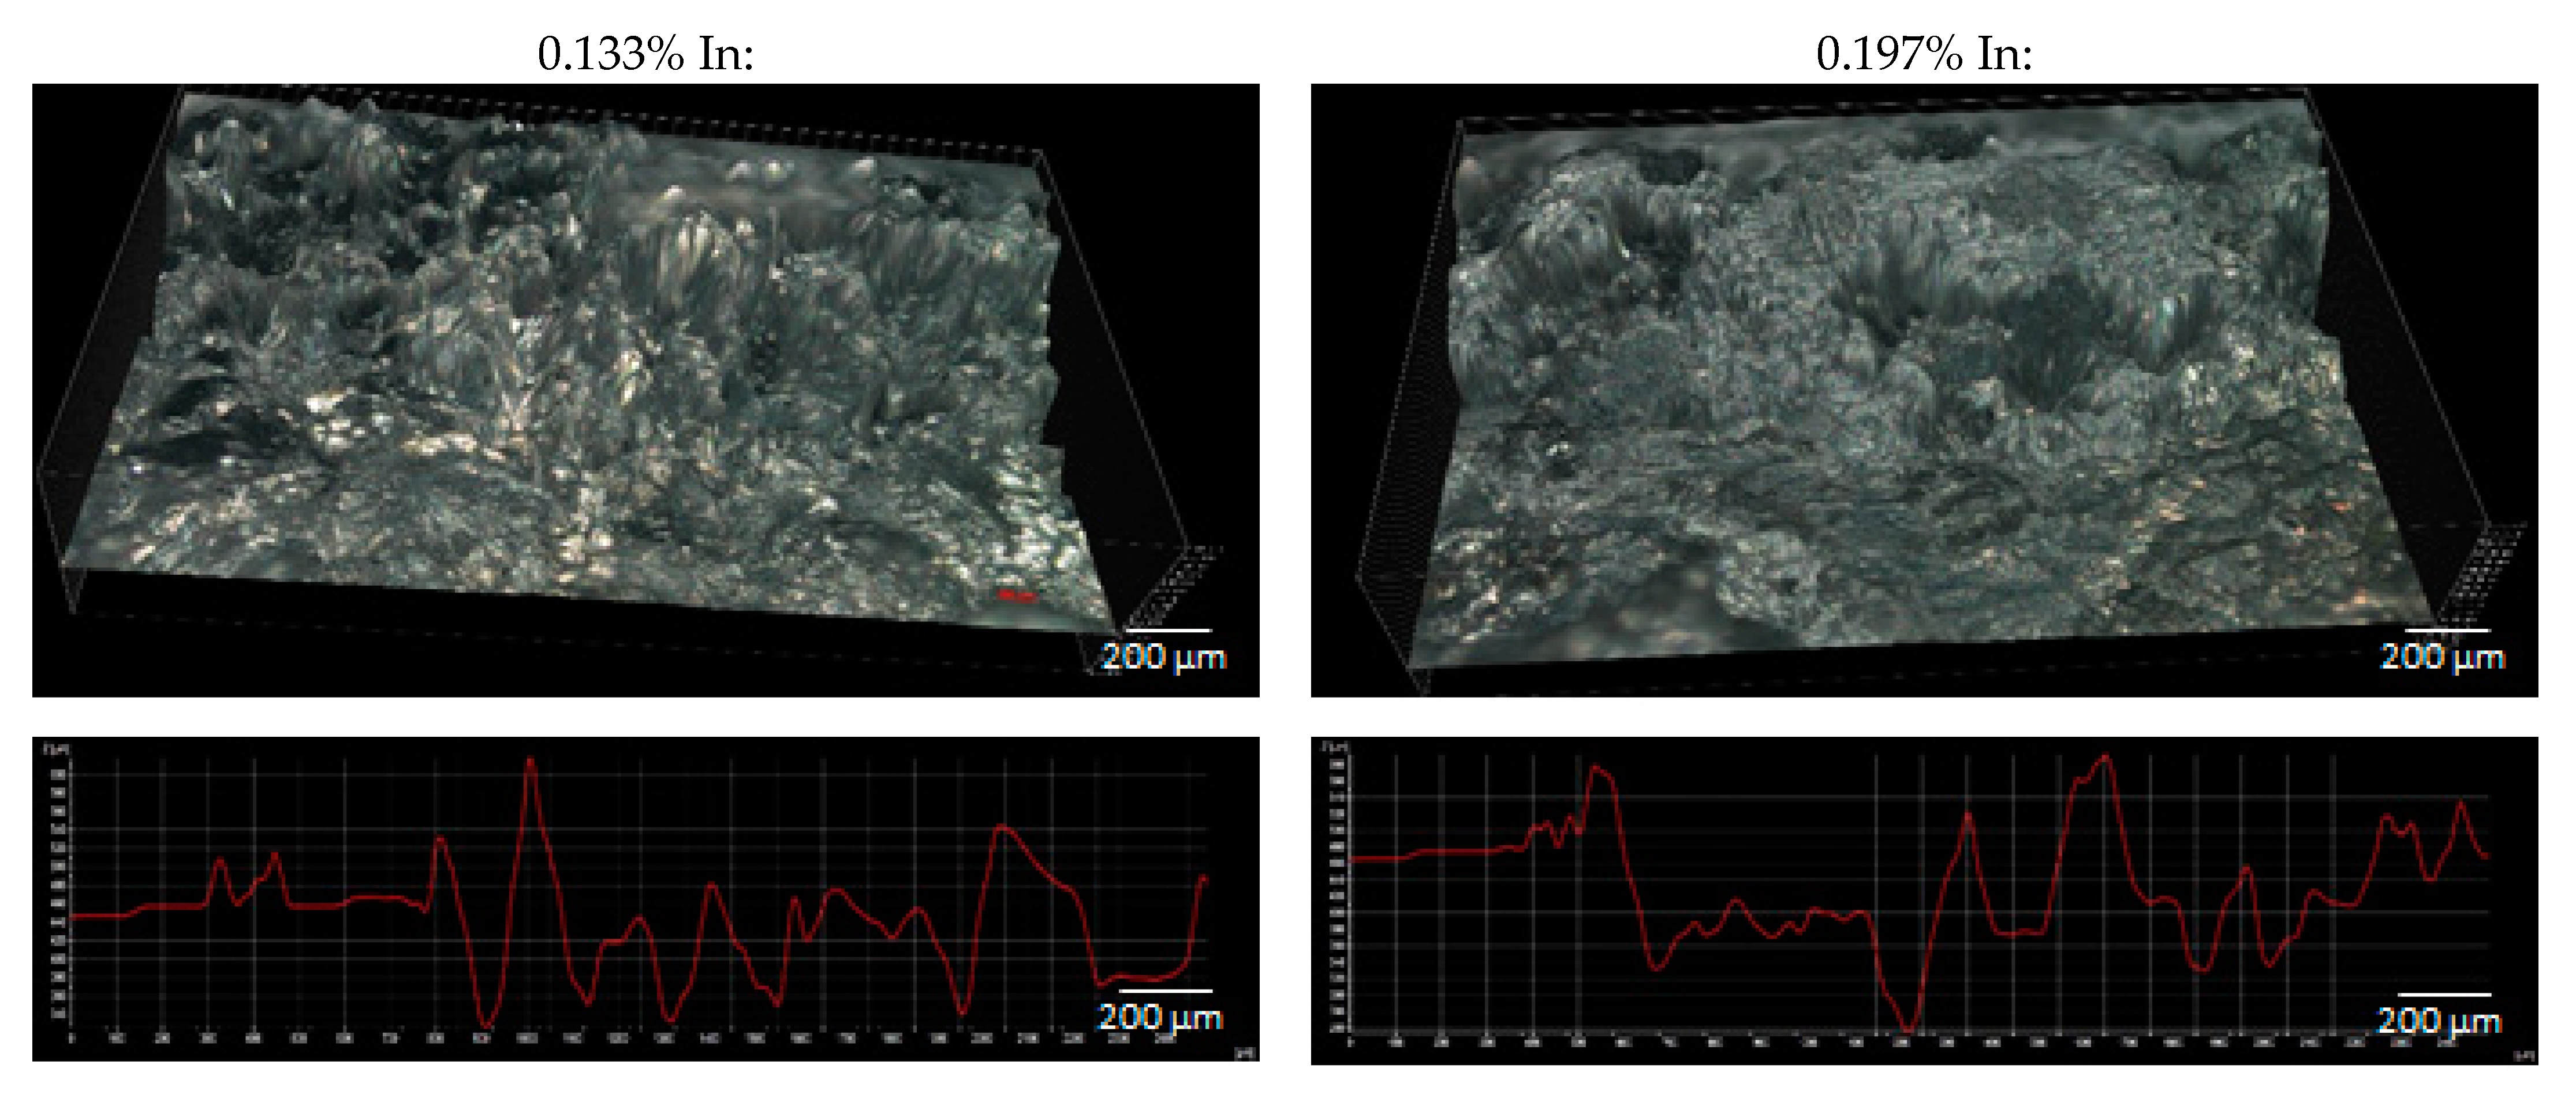Screen dimensions: 2576x1102
Task: Click the flat start of left red profile line
Action: pyautogui.click(x=98, y=915)
